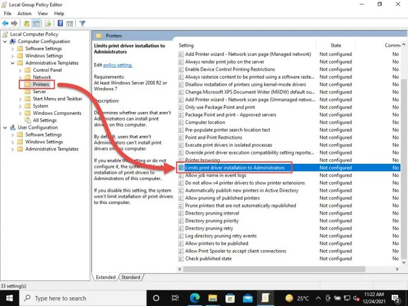Expand Software Settings under Computer Configuration

tap(12, 48)
